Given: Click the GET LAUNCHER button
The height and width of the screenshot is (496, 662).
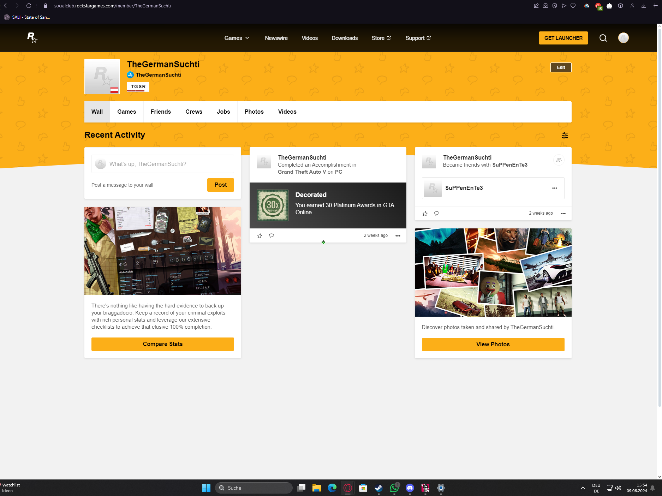Looking at the screenshot, I should (563, 38).
